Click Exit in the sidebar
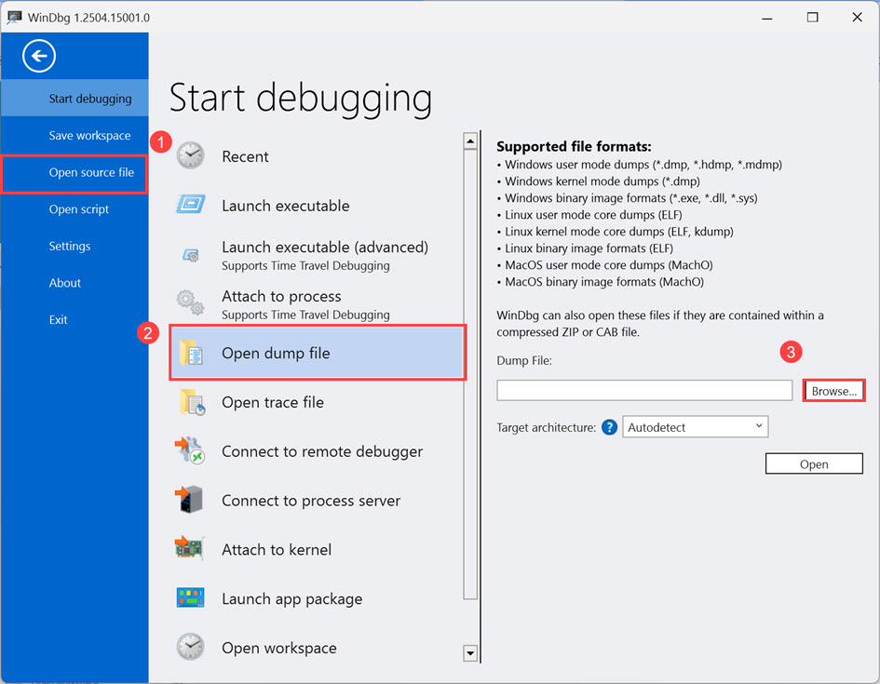Image resolution: width=880 pixels, height=684 pixels. click(x=74, y=319)
